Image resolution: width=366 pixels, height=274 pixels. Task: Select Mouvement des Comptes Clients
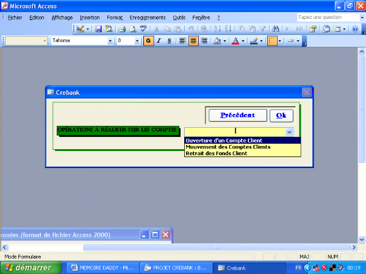243,147
